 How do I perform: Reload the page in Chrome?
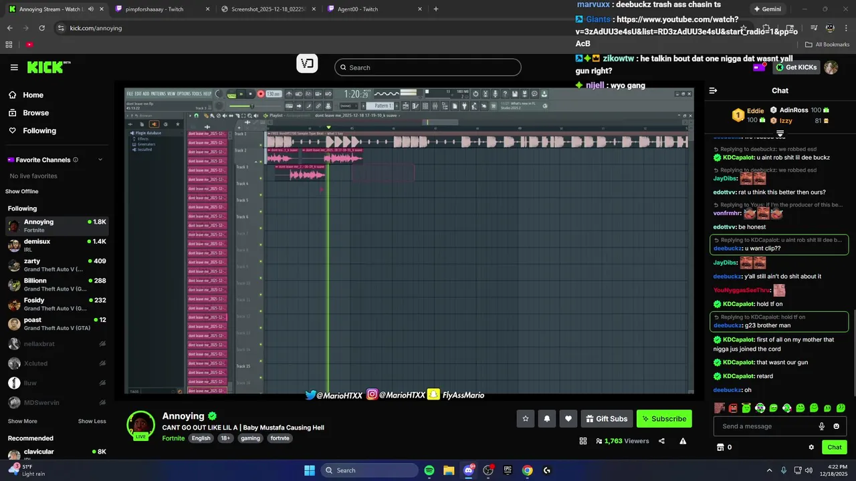41,28
